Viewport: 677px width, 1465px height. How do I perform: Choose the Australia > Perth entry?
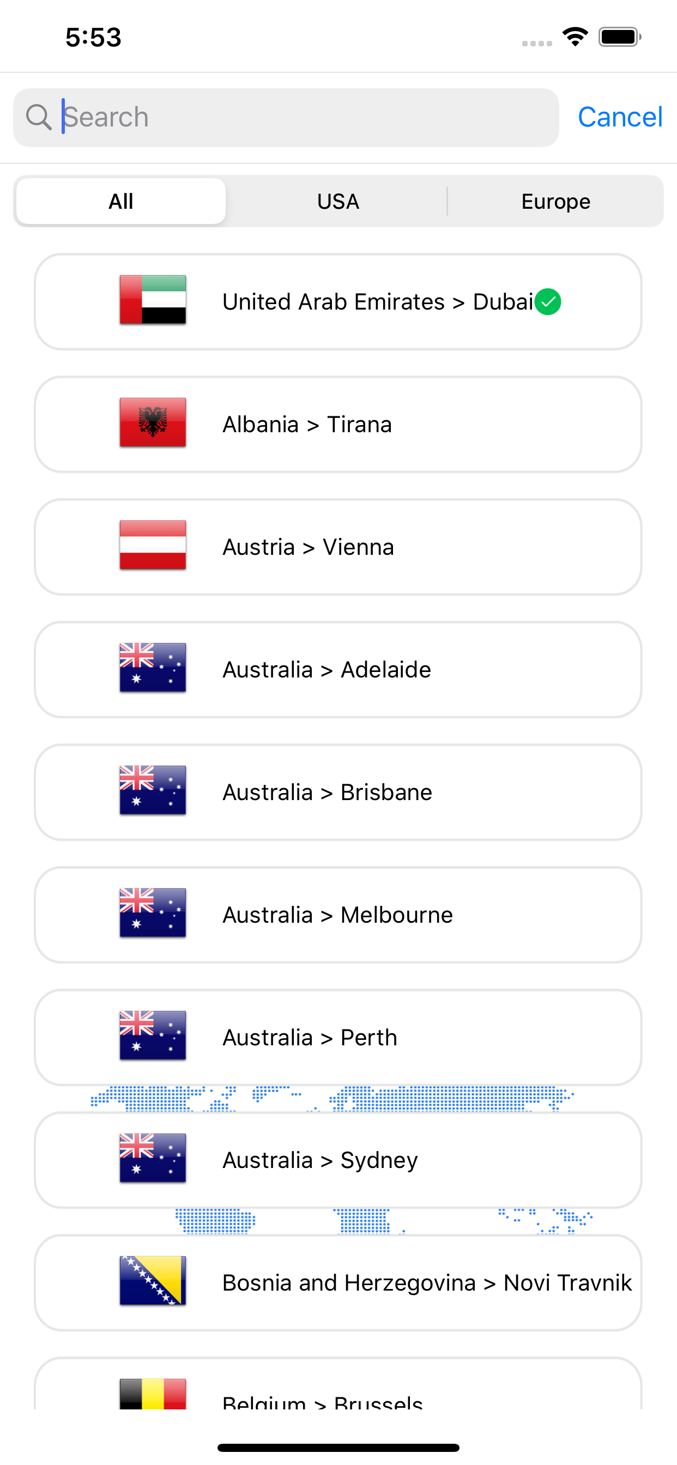[x=338, y=1037]
